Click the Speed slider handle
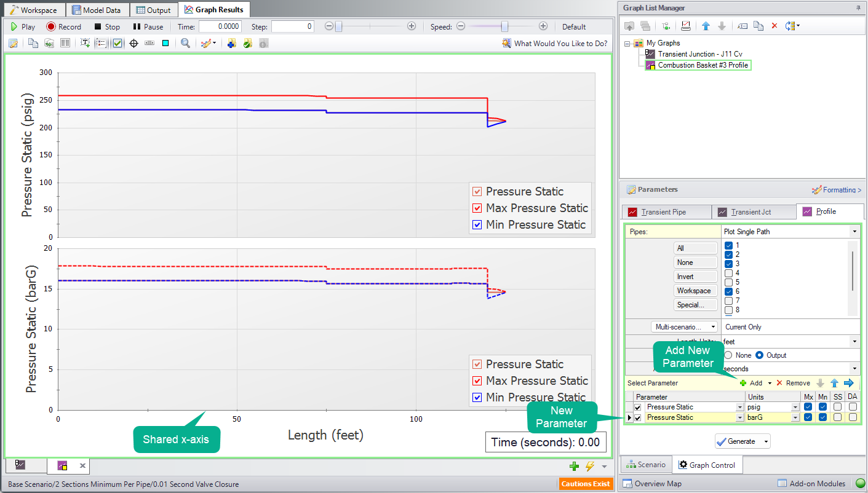This screenshot has width=868, height=493. (x=504, y=26)
